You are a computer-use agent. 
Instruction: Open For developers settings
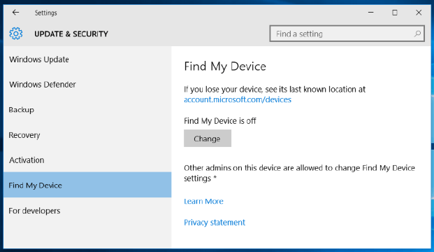87,211
